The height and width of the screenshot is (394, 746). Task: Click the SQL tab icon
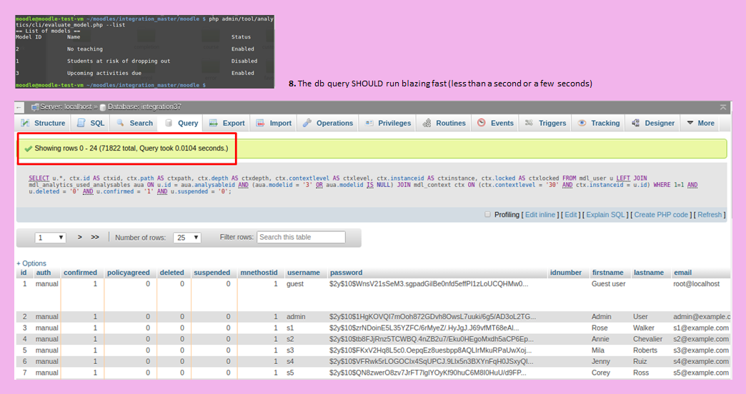click(81, 123)
